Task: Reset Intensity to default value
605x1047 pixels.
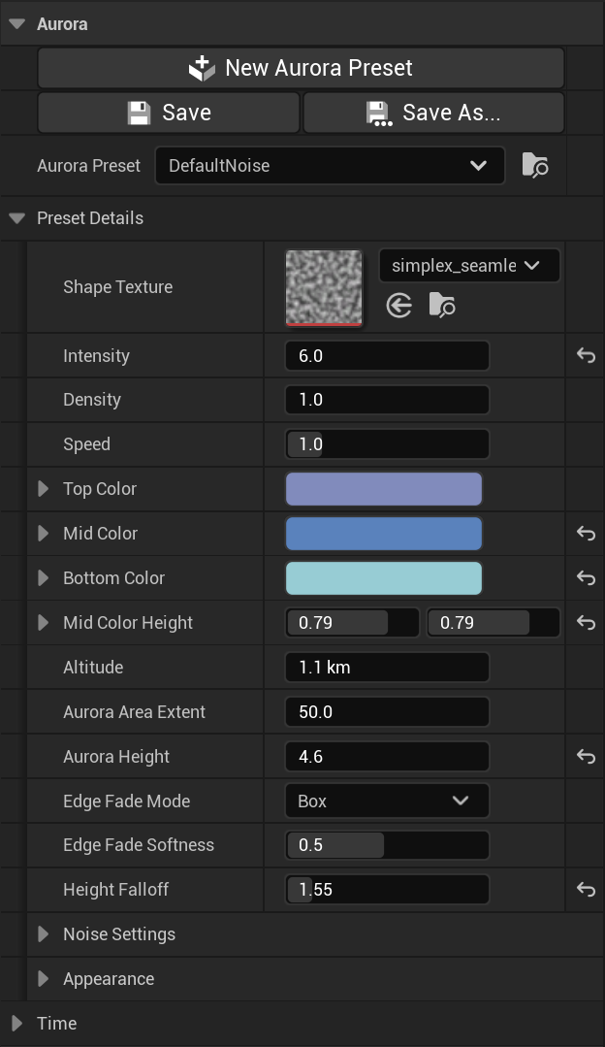Action: click(586, 356)
